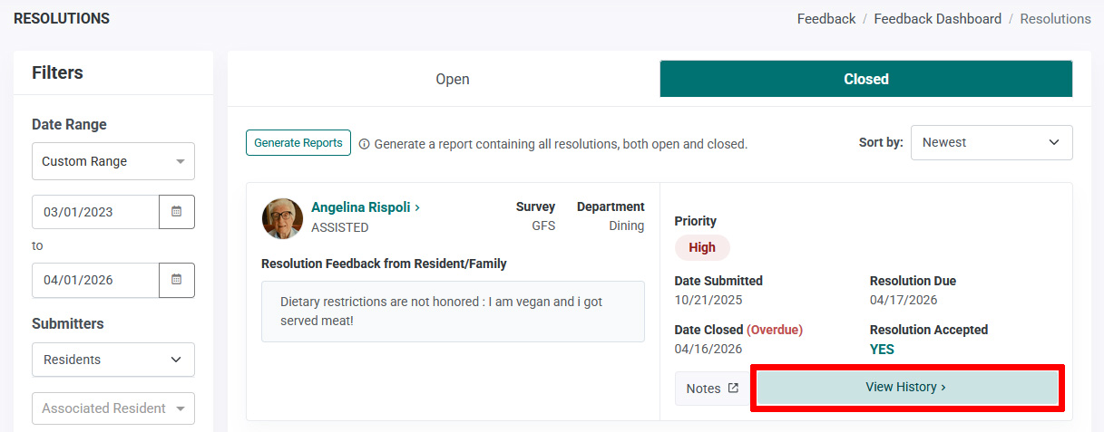Open the Sort by Newest dropdown
1104x432 pixels.
tap(992, 142)
